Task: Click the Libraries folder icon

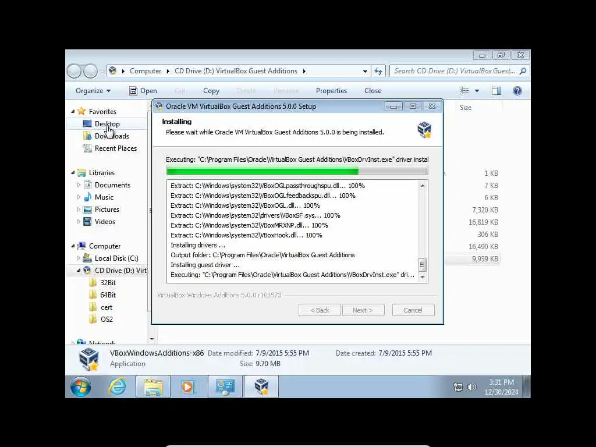Action: tap(81, 172)
